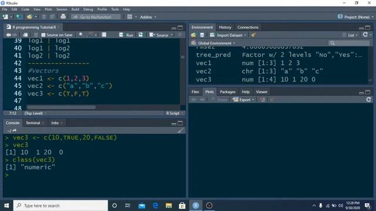Select the R programming Tutorial.R tab
Image resolution: width=376 pixels, height=211 pixels.
pos(34,28)
